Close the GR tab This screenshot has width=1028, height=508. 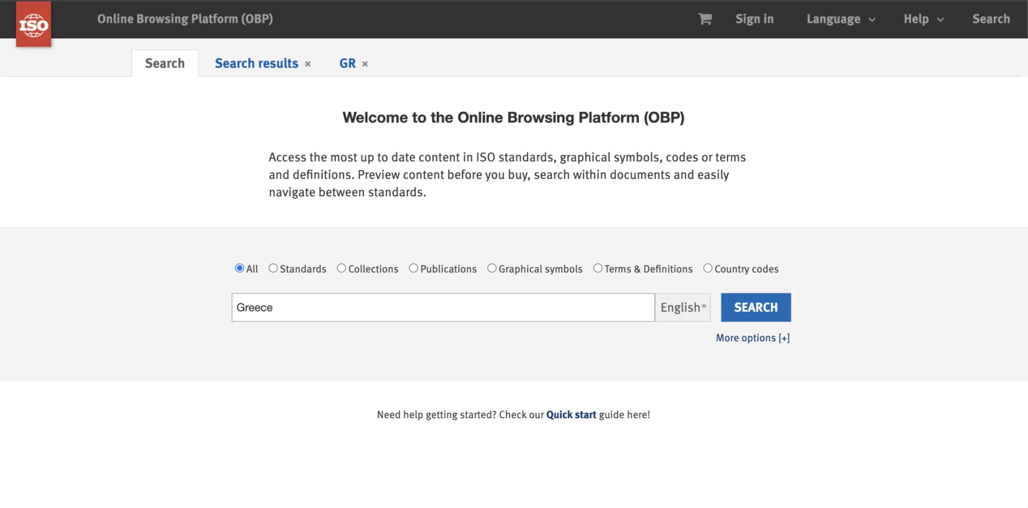tap(365, 64)
